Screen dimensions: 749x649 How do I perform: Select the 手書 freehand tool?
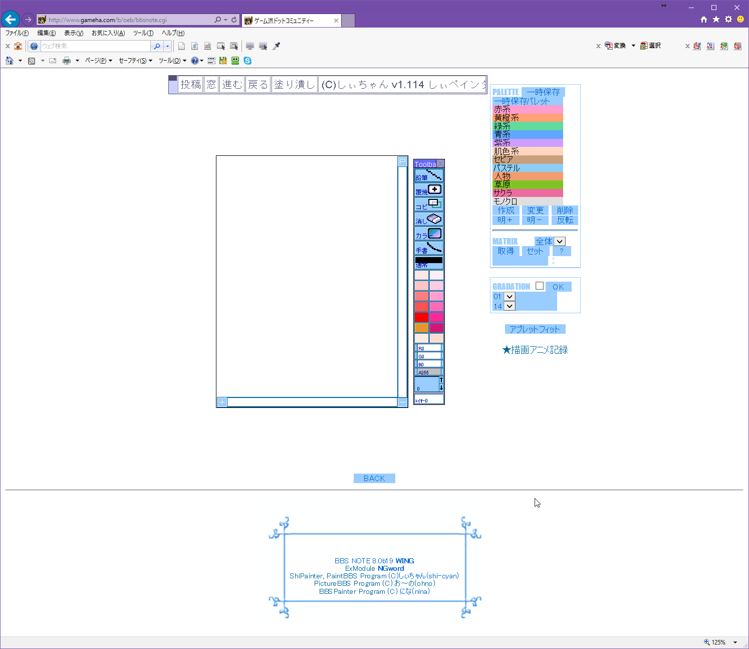coord(429,248)
